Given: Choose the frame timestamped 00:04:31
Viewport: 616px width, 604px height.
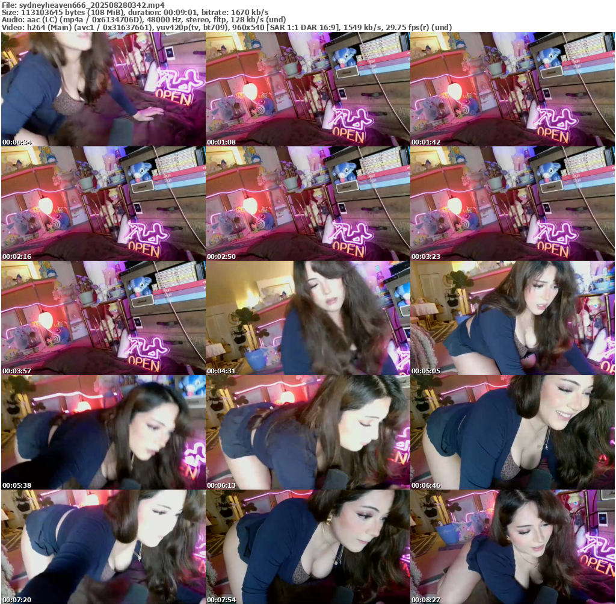Looking at the screenshot, I should pyautogui.click(x=307, y=318).
